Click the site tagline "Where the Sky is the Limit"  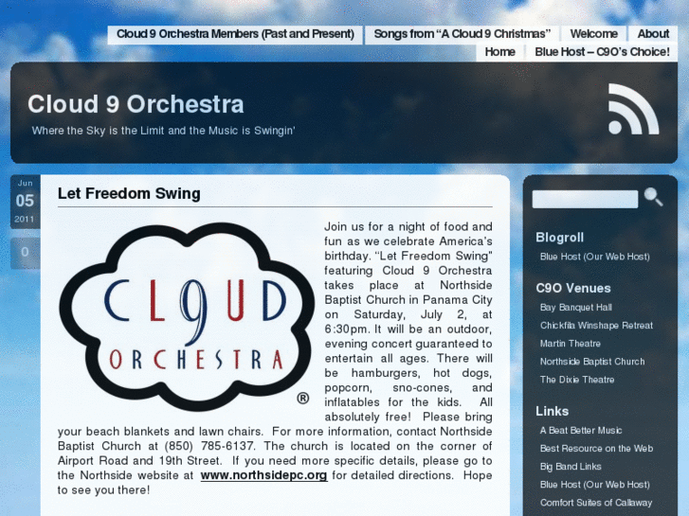(x=163, y=131)
